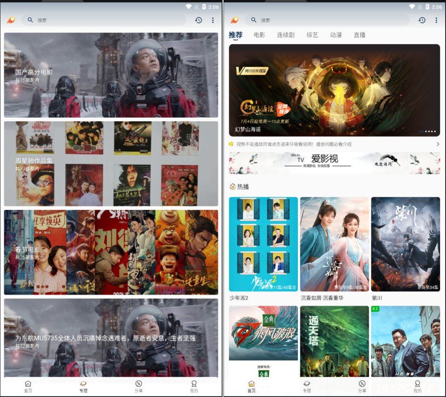
Task: Tap the search field in right screen
Action: coord(327,20)
